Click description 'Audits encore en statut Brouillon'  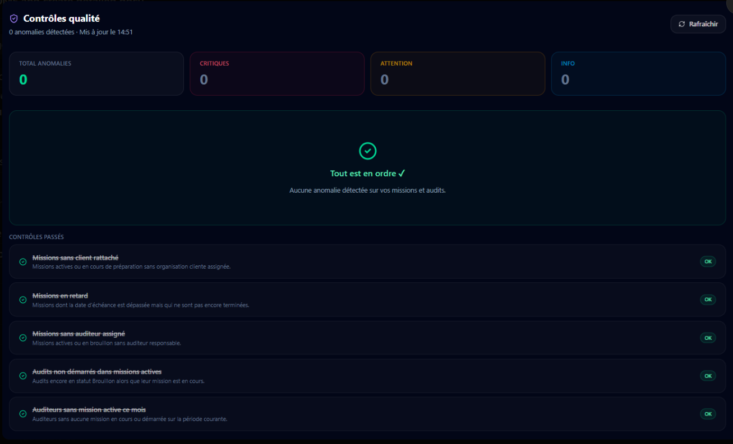coord(118,381)
